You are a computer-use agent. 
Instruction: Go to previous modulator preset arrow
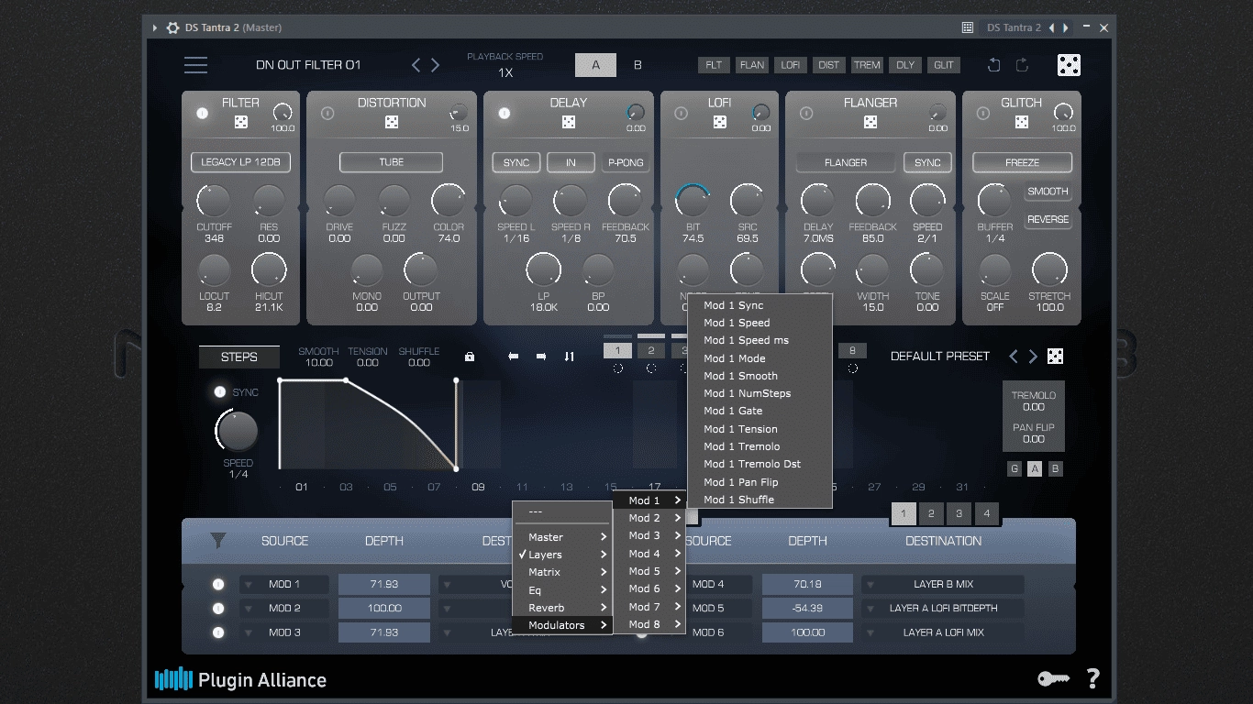point(1014,357)
